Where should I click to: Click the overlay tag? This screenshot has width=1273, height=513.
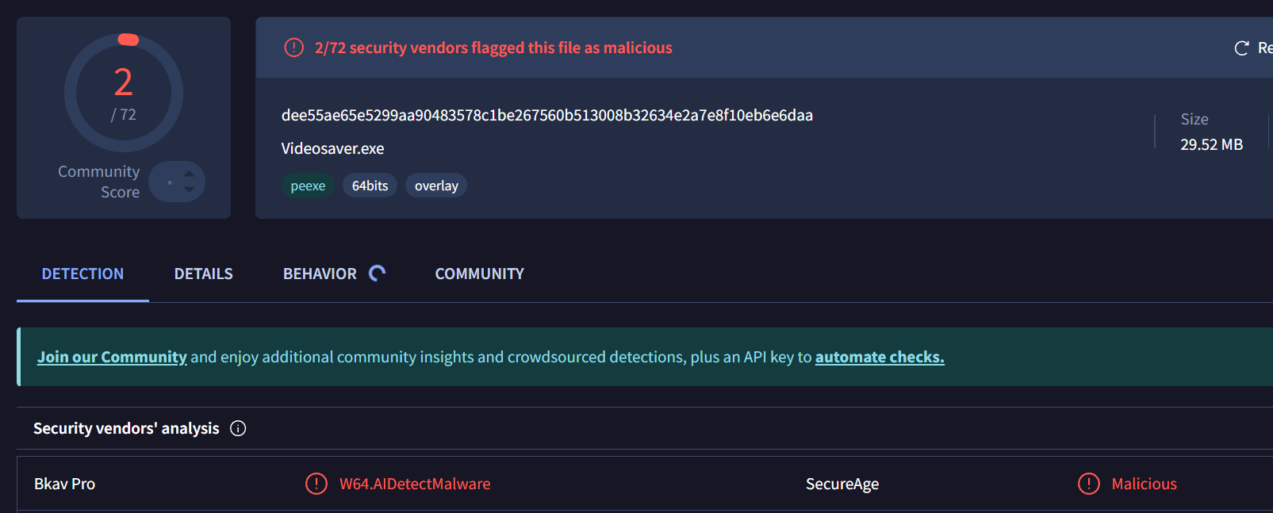(x=436, y=186)
